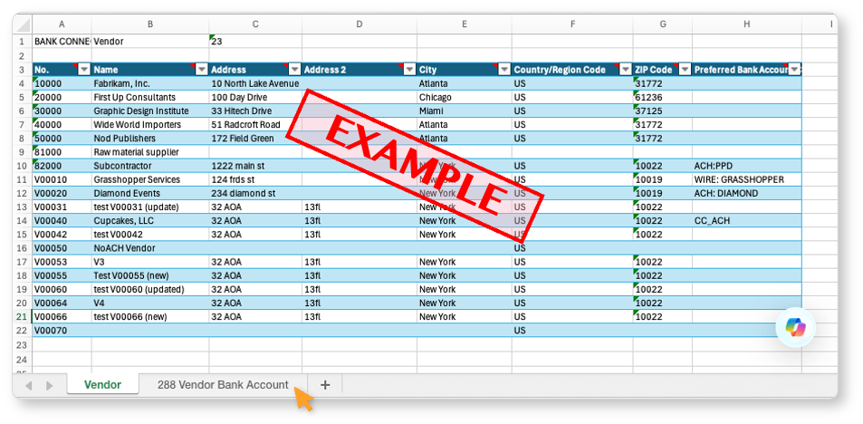Screen dimensions: 863x424
Task: Click the V00053 vendor number cell
Action: point(62,262)
